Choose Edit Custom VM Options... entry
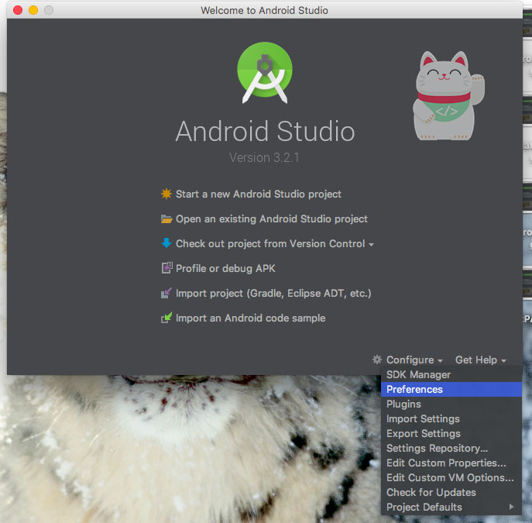The width and height of the screenshot is (532, 523). pos(451,477)
